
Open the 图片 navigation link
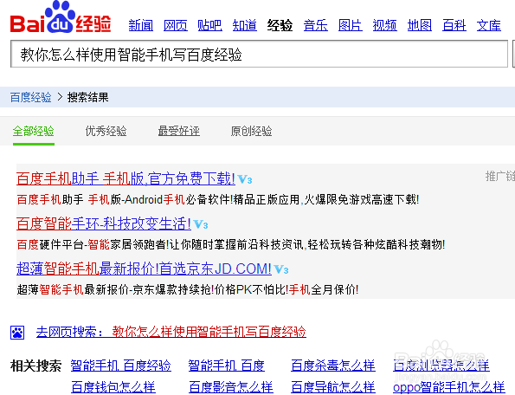pos(351,25)
